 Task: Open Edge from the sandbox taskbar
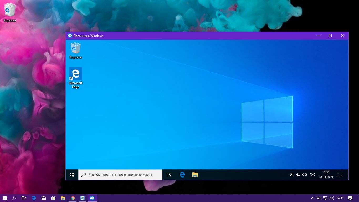pos(182,174)
